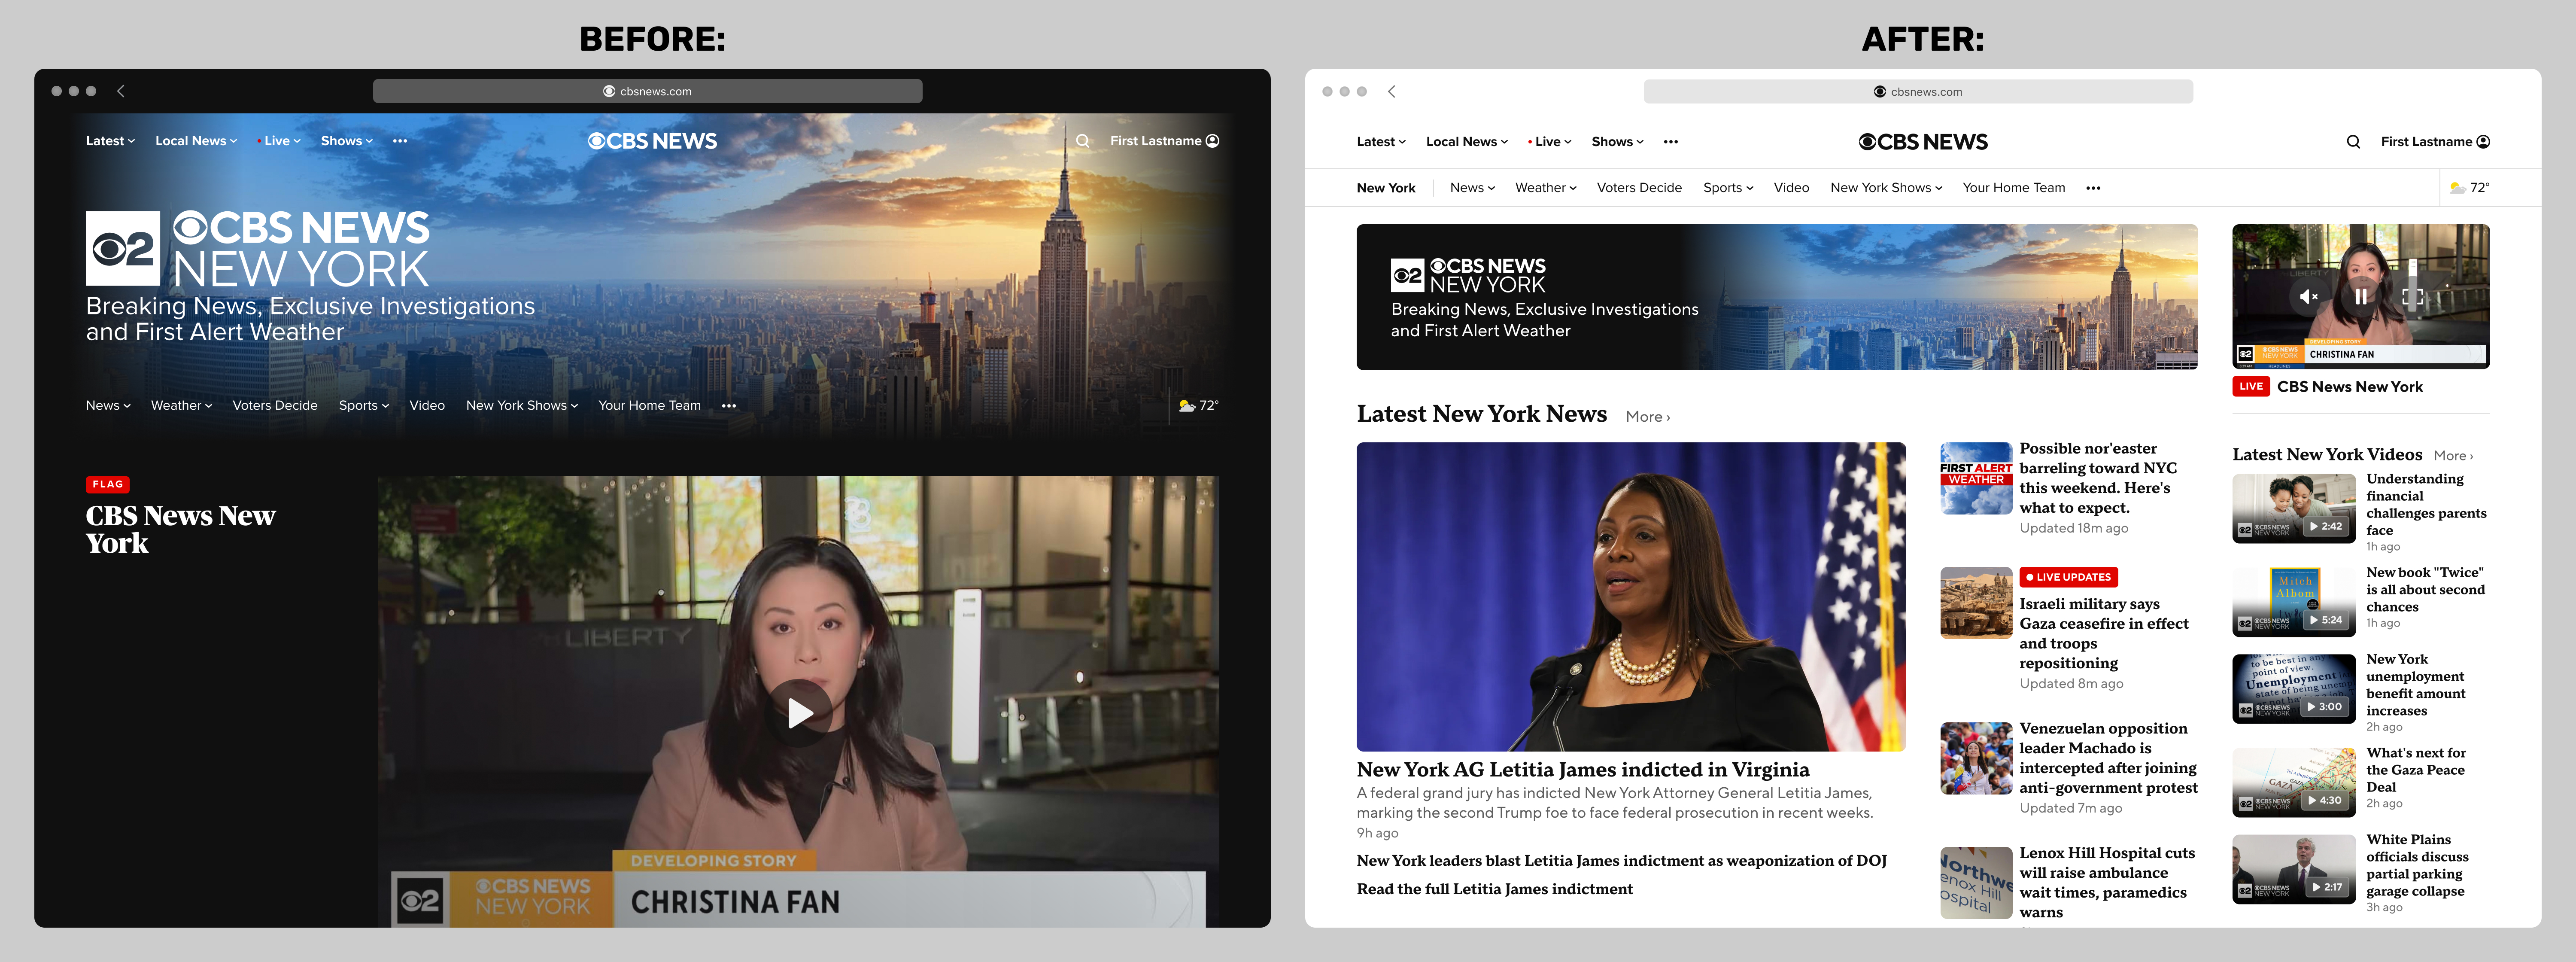The width and height of the screenshot is (2576, 962).
Task: Select the Voters Decide menu item
Action: pyautogui.click(x=1638, y=187)
